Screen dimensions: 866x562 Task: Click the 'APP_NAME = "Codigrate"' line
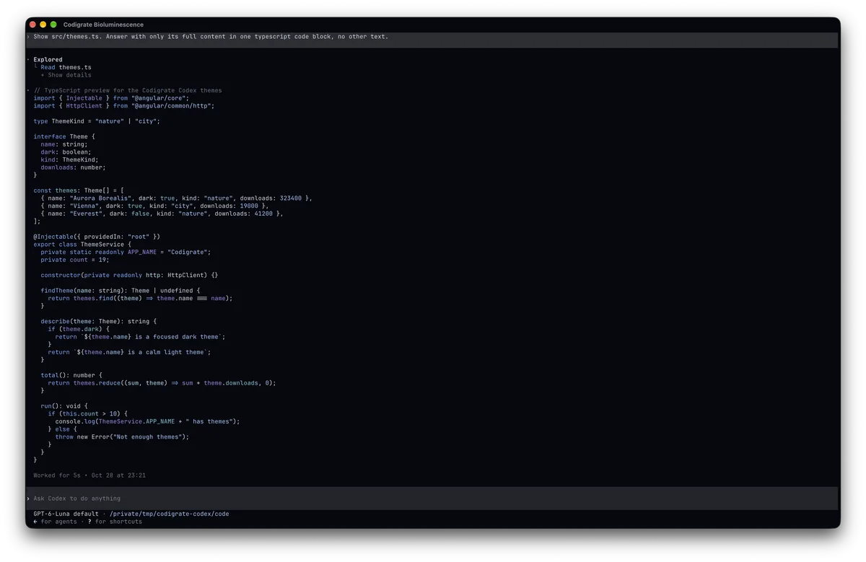click(126, 253)
